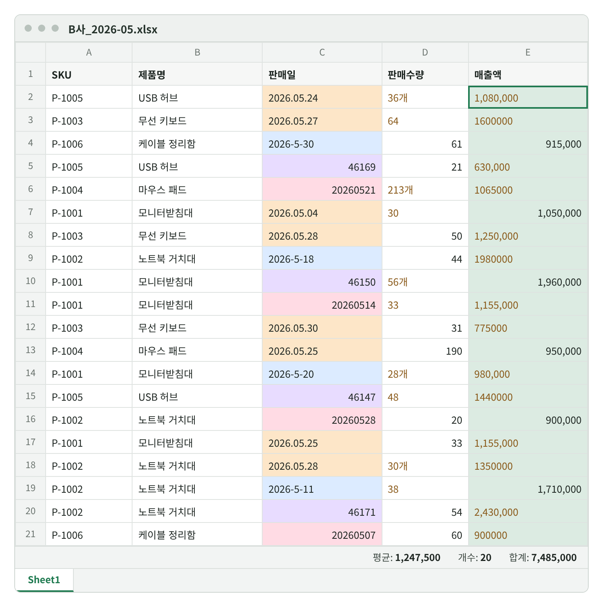The width and height of the screenshot is (603, 607).
Task: Select row 21 by its row number
Action: click(x=31, y=534)
